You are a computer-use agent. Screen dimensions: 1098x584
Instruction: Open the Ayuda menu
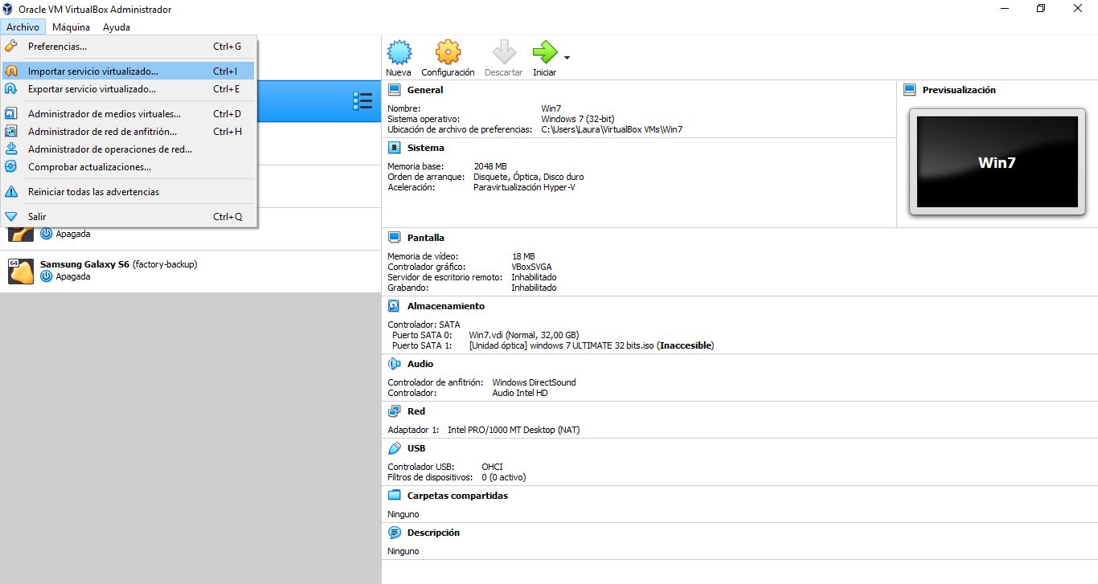(x=117, y=27)
